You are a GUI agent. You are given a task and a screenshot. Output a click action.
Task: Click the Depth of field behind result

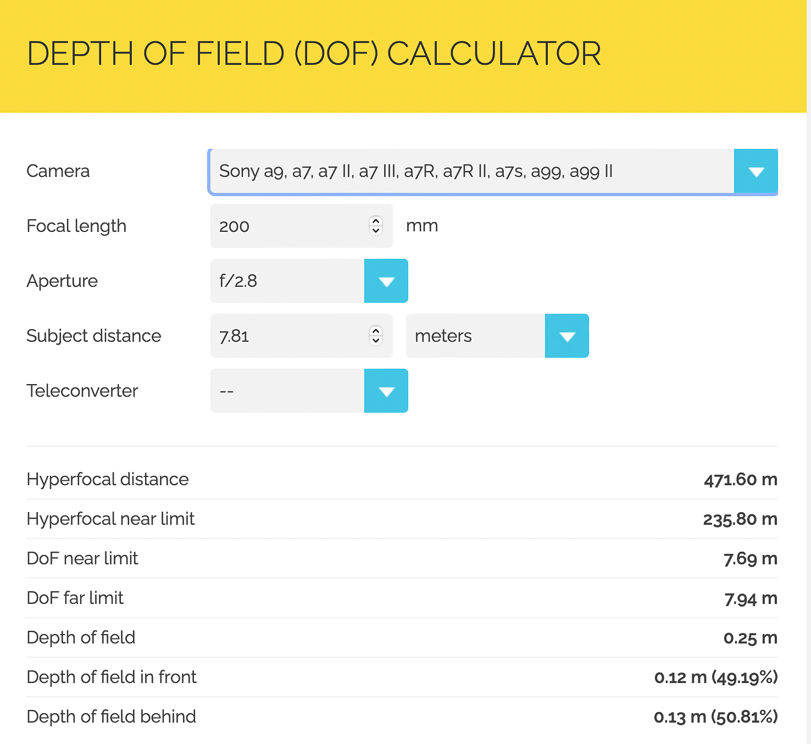coord(402,717)
